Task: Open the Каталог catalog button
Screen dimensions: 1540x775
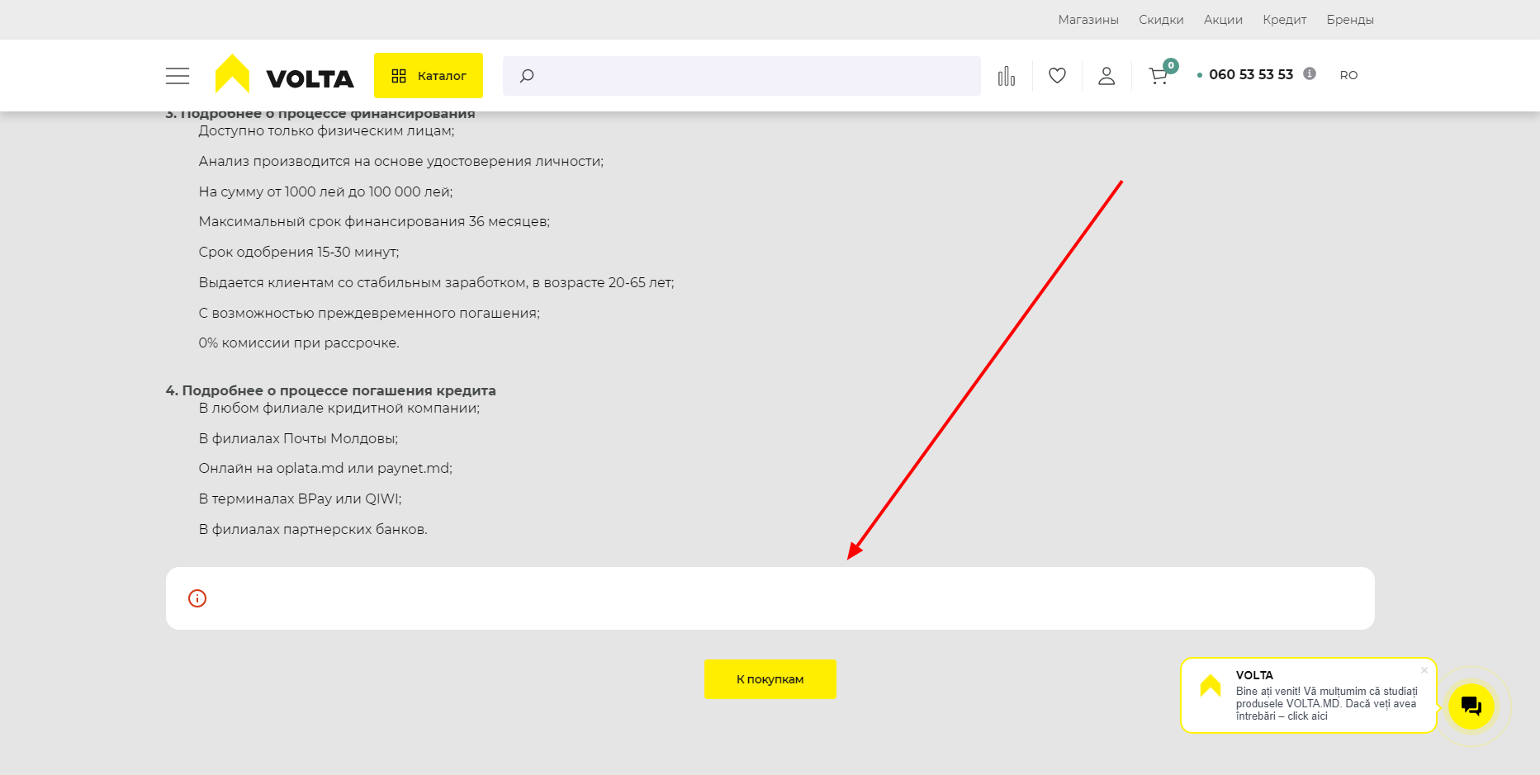Action: (428, 76)
